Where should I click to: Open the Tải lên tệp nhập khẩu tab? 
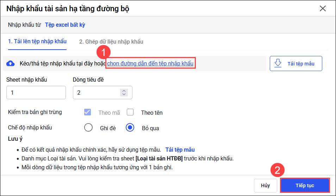coord(37,42)
